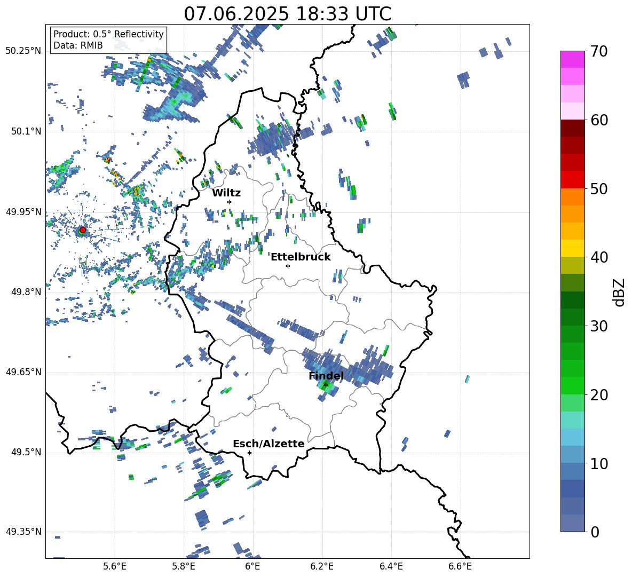Click the 50.1°N latitude label
The height and width of the screenshot is (577, 632).
[26, 131]
